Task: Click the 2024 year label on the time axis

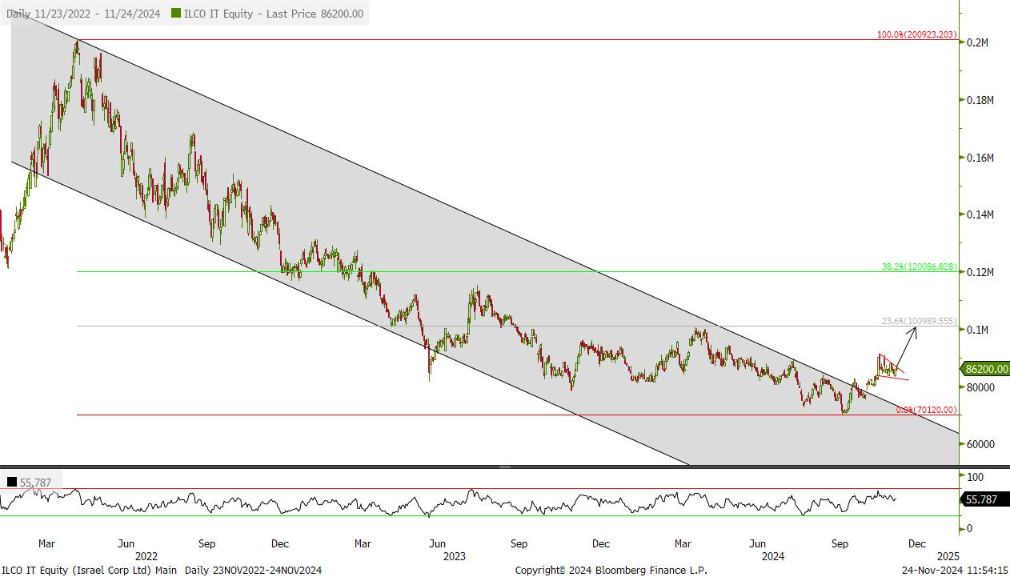Action: point(773,555)
